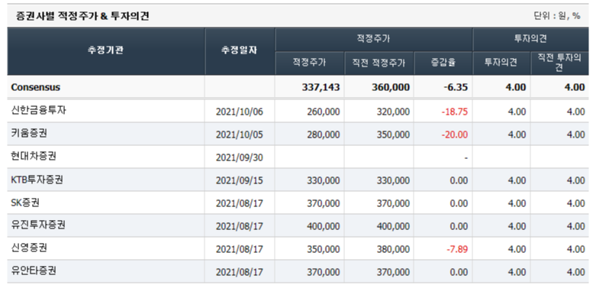The width and height of the screenshot is (596, 285).
Task: Click 신영증권 previous price 380,000
Action: pos(393,249)
